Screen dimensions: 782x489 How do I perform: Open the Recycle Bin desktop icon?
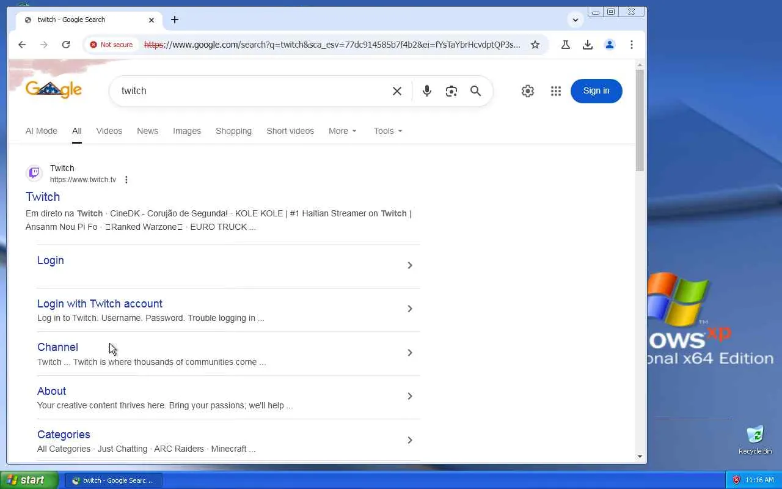point(755,439)
